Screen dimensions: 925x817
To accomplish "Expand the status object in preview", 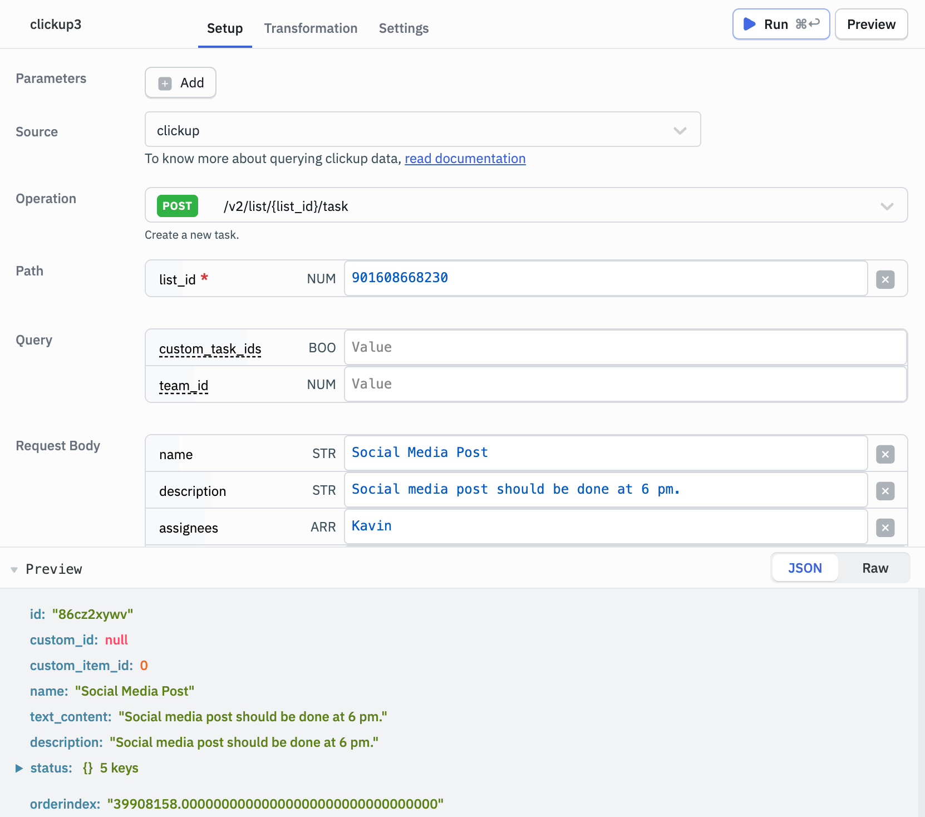I will click(x=19, y=767).
